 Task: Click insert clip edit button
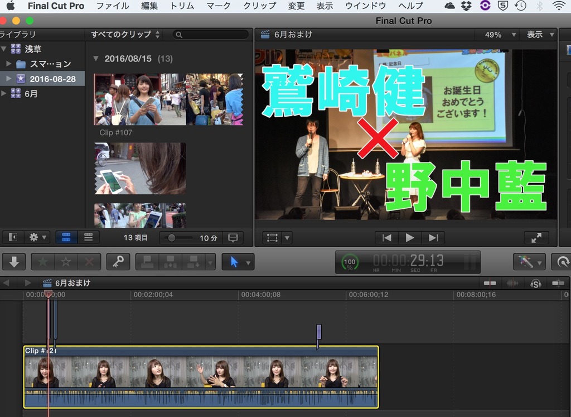(171, 262)
